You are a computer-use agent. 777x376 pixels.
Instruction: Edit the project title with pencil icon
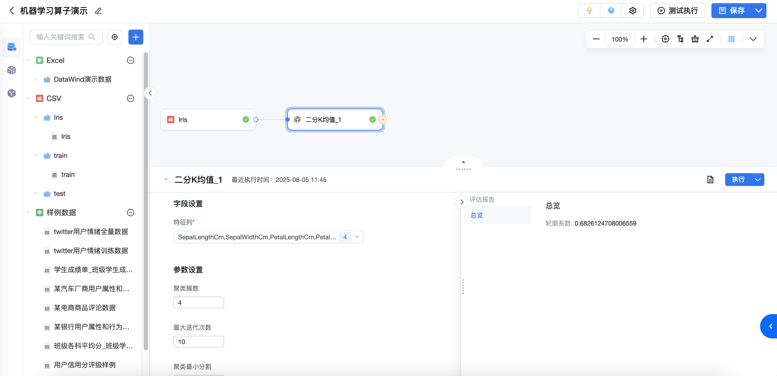tap(98, 11)
